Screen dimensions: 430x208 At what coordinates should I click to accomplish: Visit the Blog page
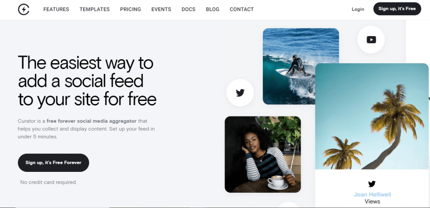tap(212, 9)
